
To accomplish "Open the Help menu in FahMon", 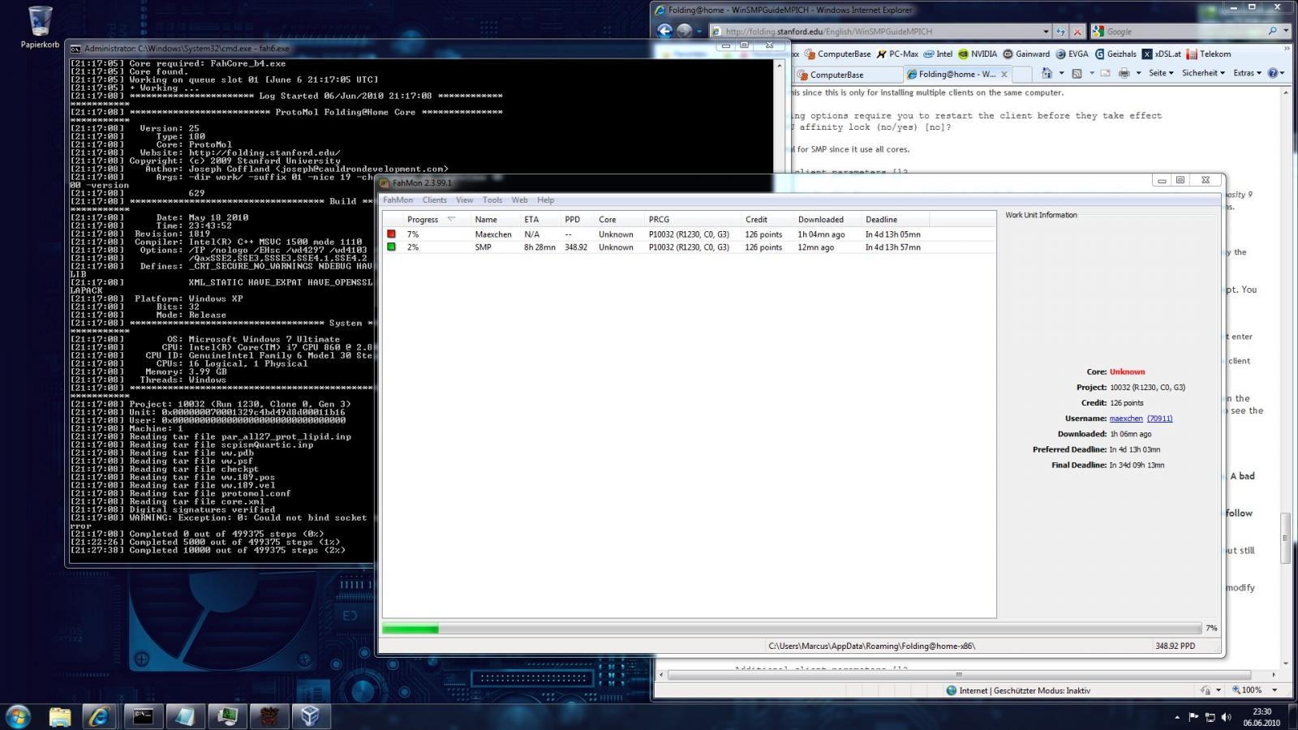I will 546,200.
